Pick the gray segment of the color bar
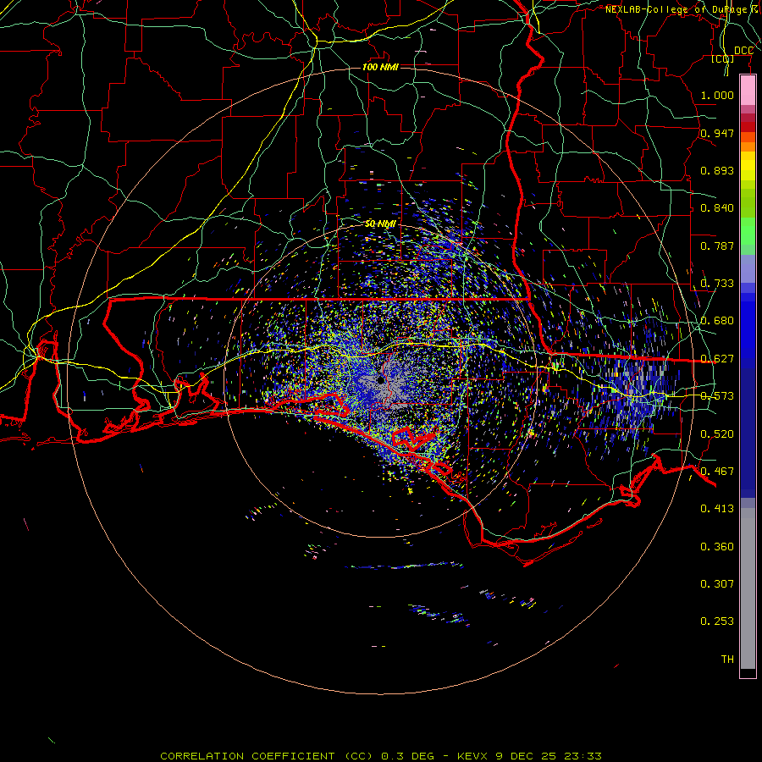This screenshot has width=762, height=762. 748,588
